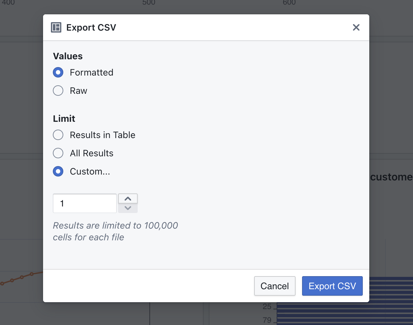Click the 100,000 cells limit note
This screenshot has width=413, height=325.
pyautogui.click(x=115, y=231)
